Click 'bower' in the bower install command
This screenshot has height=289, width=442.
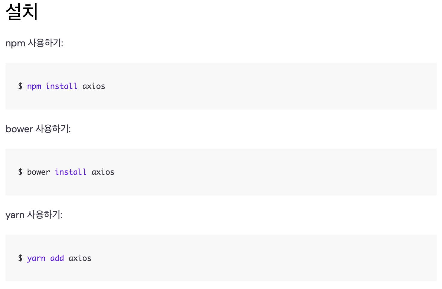(x=39, y=172)
